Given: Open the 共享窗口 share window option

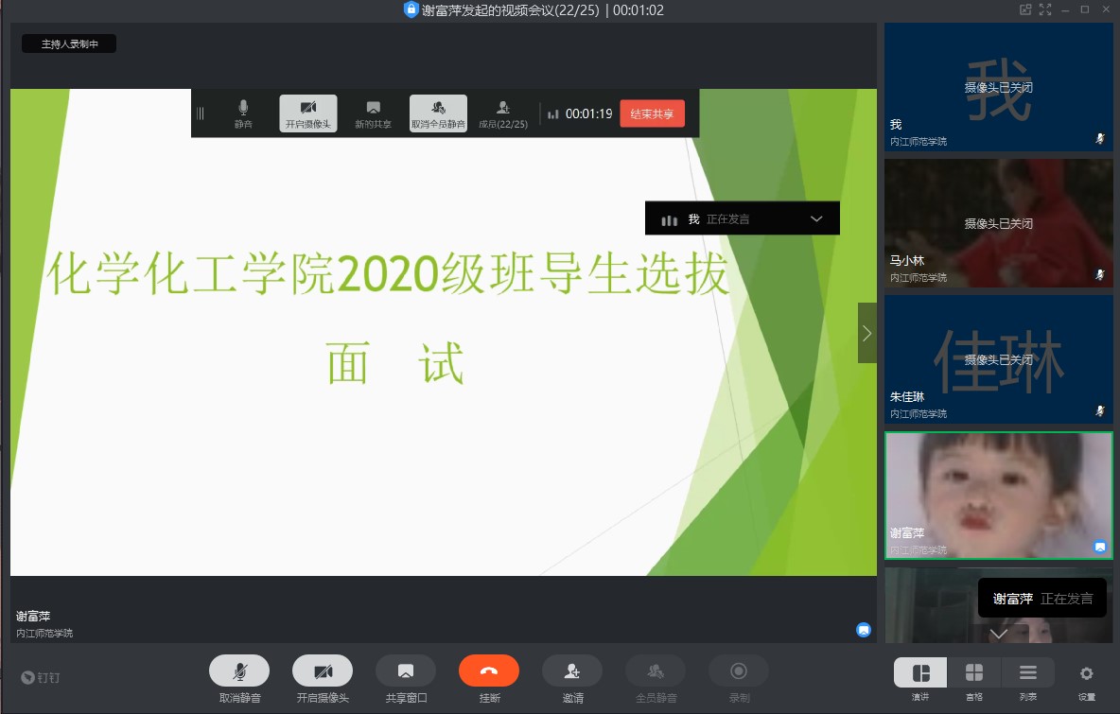Looking at the screenshot, I should point(406,670).
